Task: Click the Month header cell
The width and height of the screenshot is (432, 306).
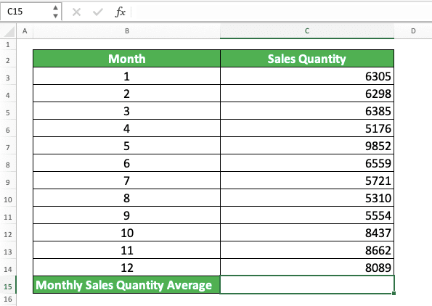Action: [x=127, y=59]
